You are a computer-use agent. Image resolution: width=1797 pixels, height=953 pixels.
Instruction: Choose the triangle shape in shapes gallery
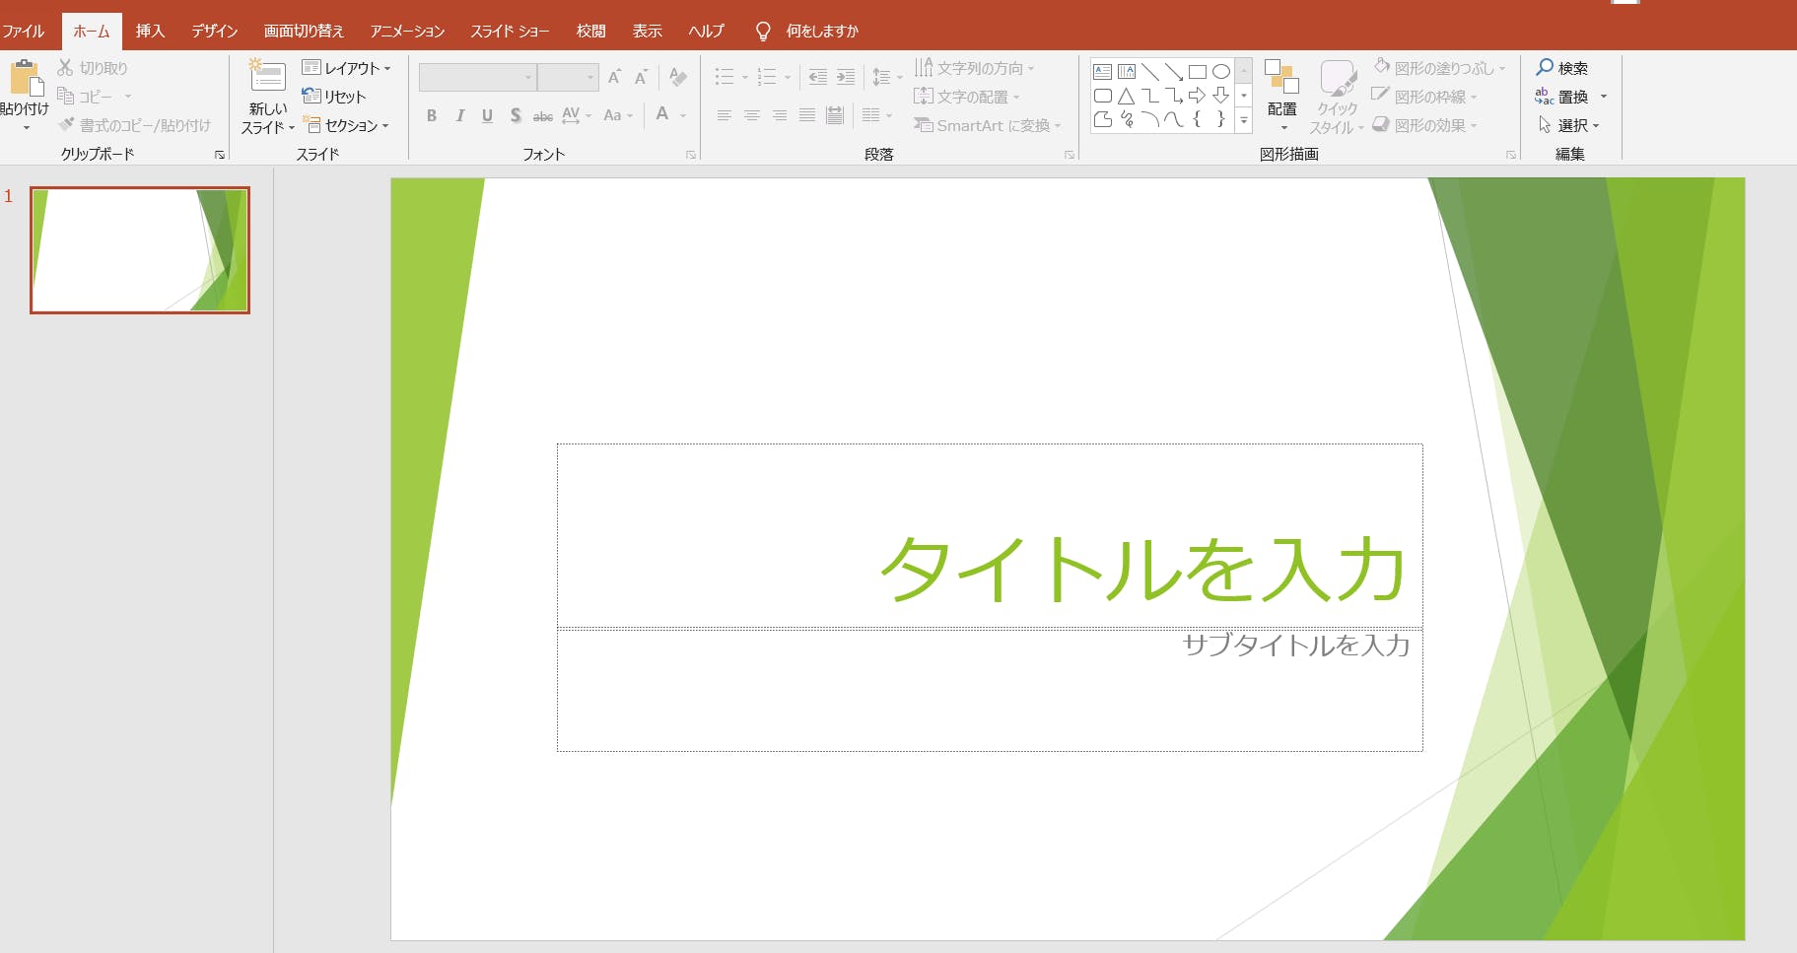1126,97
